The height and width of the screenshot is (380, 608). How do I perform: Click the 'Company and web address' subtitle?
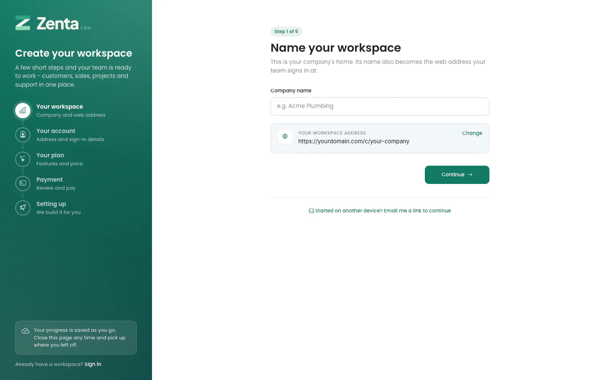coord(71,115)
